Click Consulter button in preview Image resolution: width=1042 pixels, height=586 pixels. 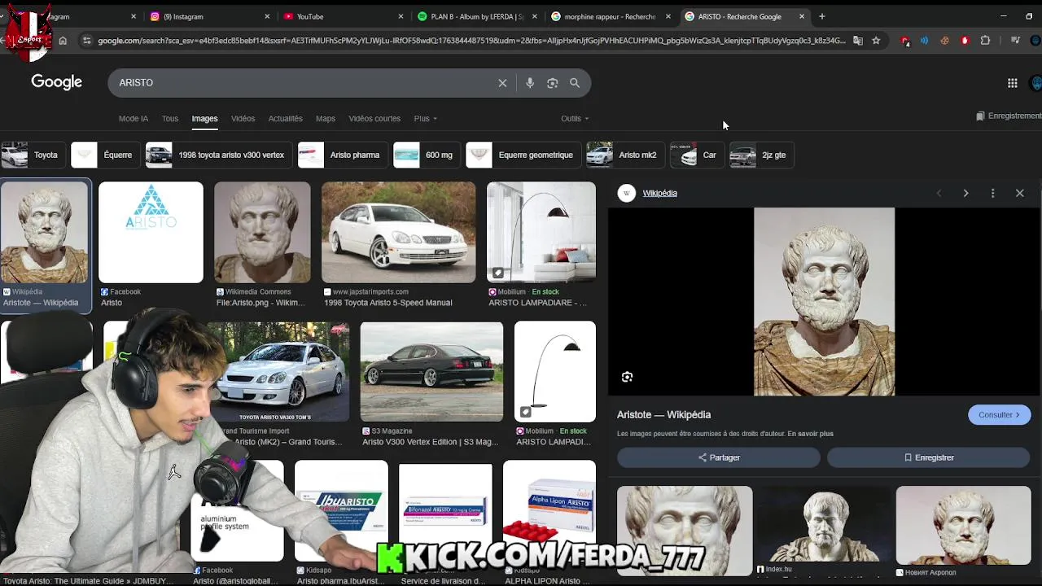coord(999,415)
